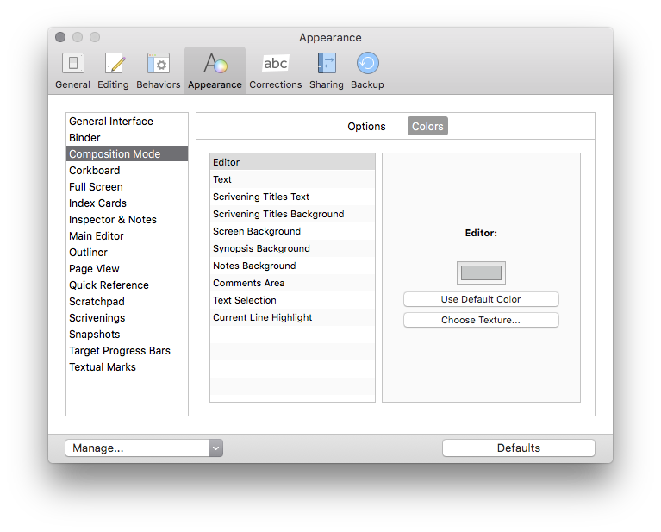Image resolution: width=661 pixels, height=532 pixels.
Task: Select Notes Background color item
Action: coord(292,266)
